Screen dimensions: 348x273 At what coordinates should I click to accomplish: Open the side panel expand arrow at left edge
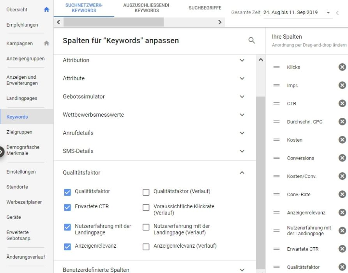point(1,152)
